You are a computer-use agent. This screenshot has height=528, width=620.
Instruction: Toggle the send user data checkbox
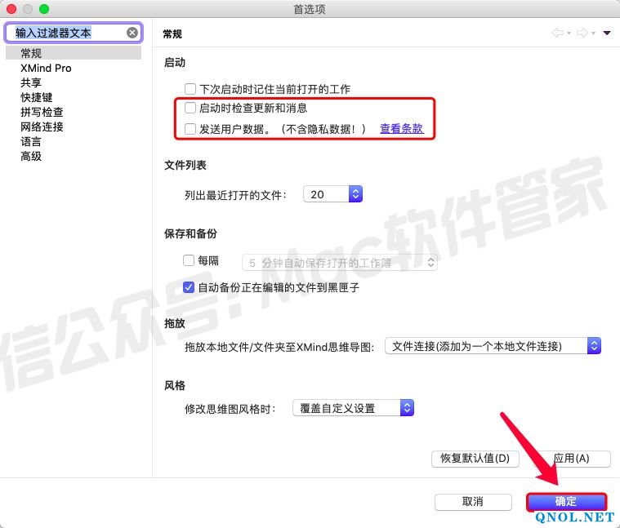click(190, 129)
